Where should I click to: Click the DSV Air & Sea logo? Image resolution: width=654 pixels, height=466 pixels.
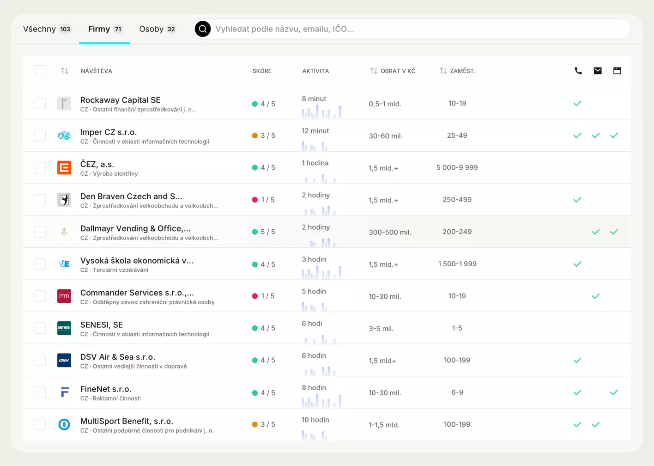tap(64, 360)
